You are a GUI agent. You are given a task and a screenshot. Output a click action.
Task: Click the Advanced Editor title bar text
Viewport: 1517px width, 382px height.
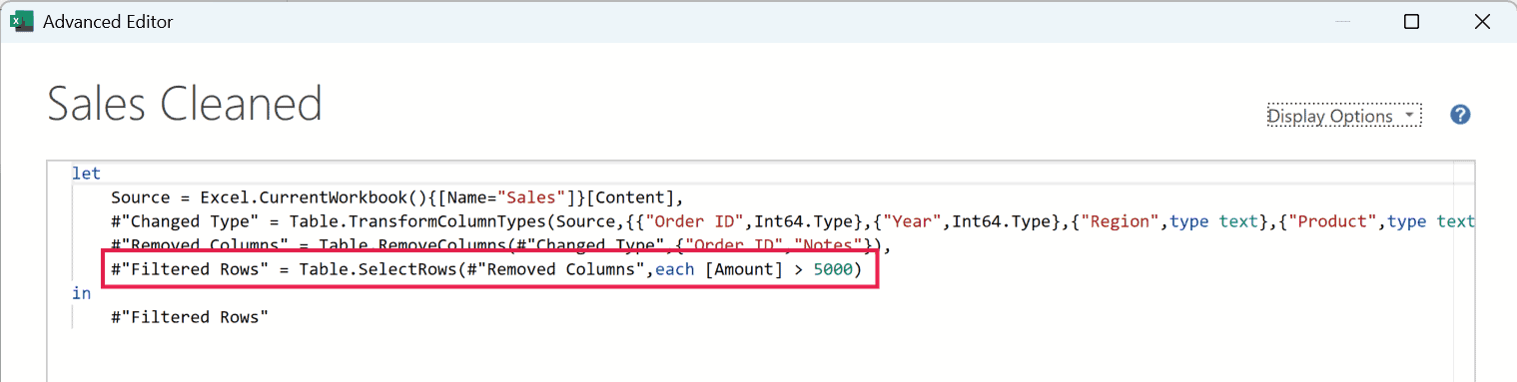coord(108,22)
